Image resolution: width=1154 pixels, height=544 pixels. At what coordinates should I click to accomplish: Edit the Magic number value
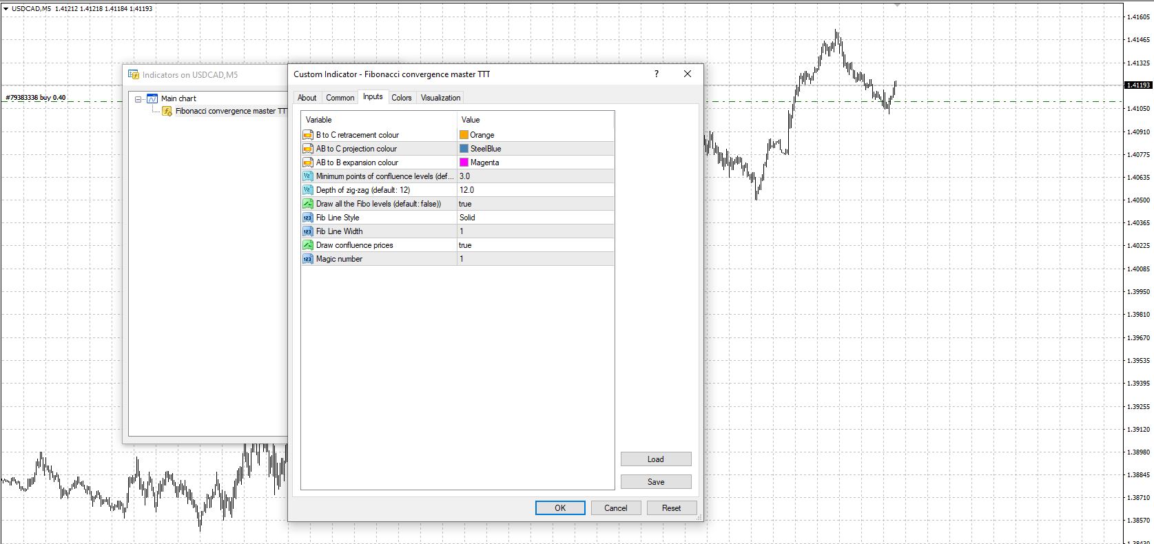[x=535, y=259]
